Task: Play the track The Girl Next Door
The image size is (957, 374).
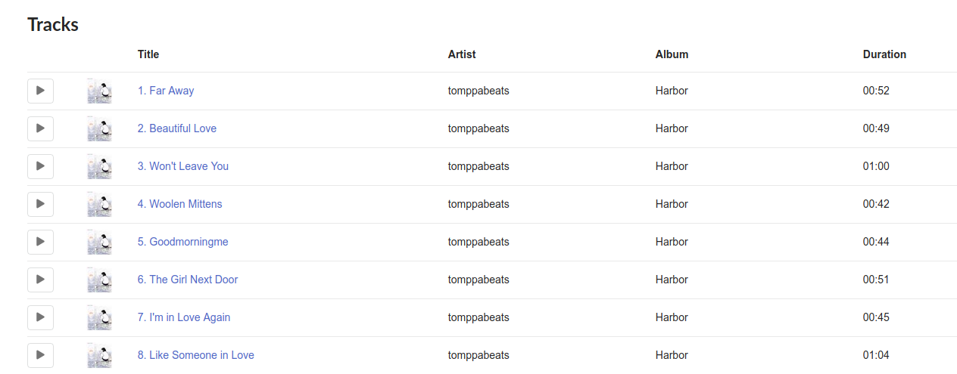Action: coord(40,280)
